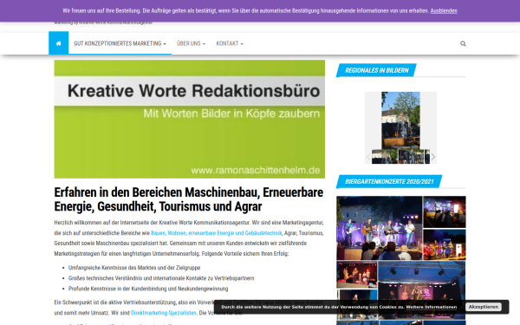The image size is (520, 325).
Task: Click bullet Profunde Kenntnisse in der Kundenbindung
Action: coord(148,289)
